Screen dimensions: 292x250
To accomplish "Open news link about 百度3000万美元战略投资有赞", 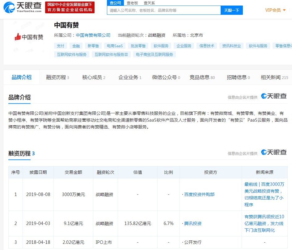I will coord(264,194).
